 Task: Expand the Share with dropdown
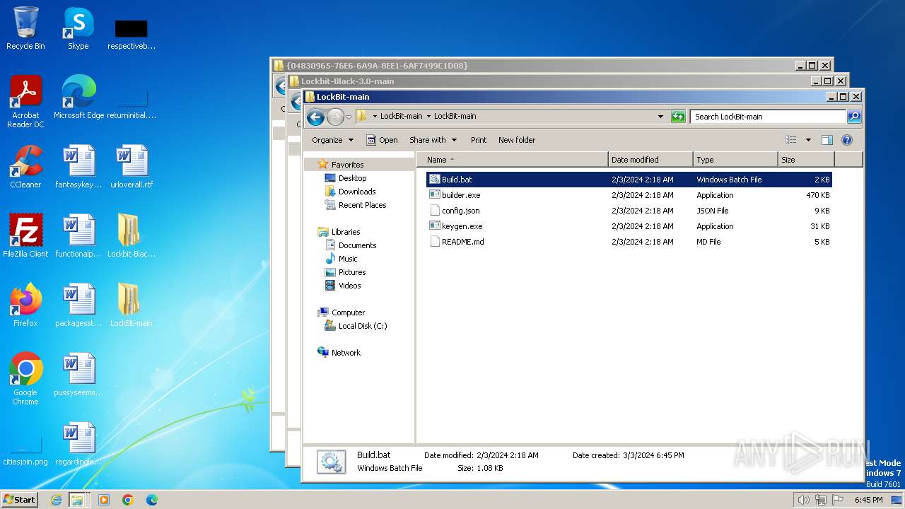433,140
